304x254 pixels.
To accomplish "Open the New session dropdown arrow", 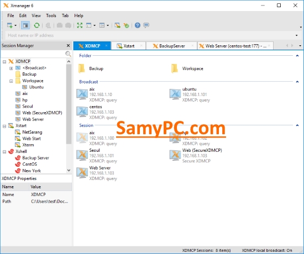I will tap(15, 25).
